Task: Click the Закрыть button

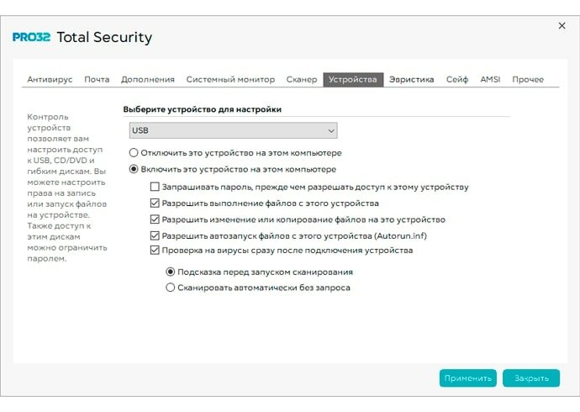Action: 530,378
